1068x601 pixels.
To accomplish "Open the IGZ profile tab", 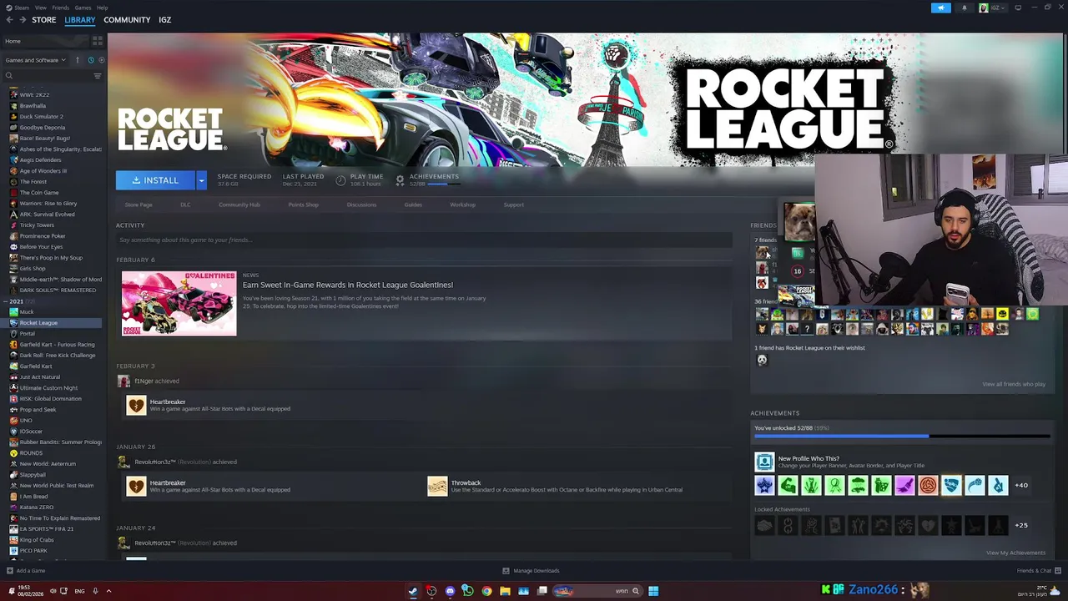I will click(164, 20).
